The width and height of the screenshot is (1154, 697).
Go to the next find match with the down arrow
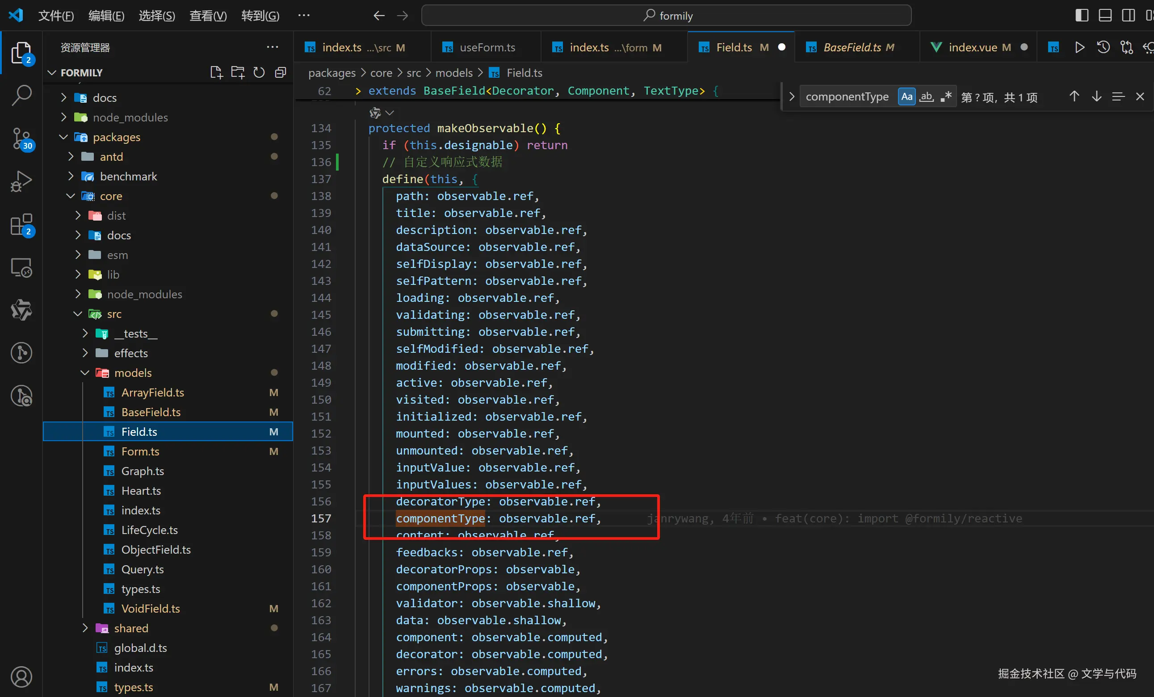click(1096, 97)
